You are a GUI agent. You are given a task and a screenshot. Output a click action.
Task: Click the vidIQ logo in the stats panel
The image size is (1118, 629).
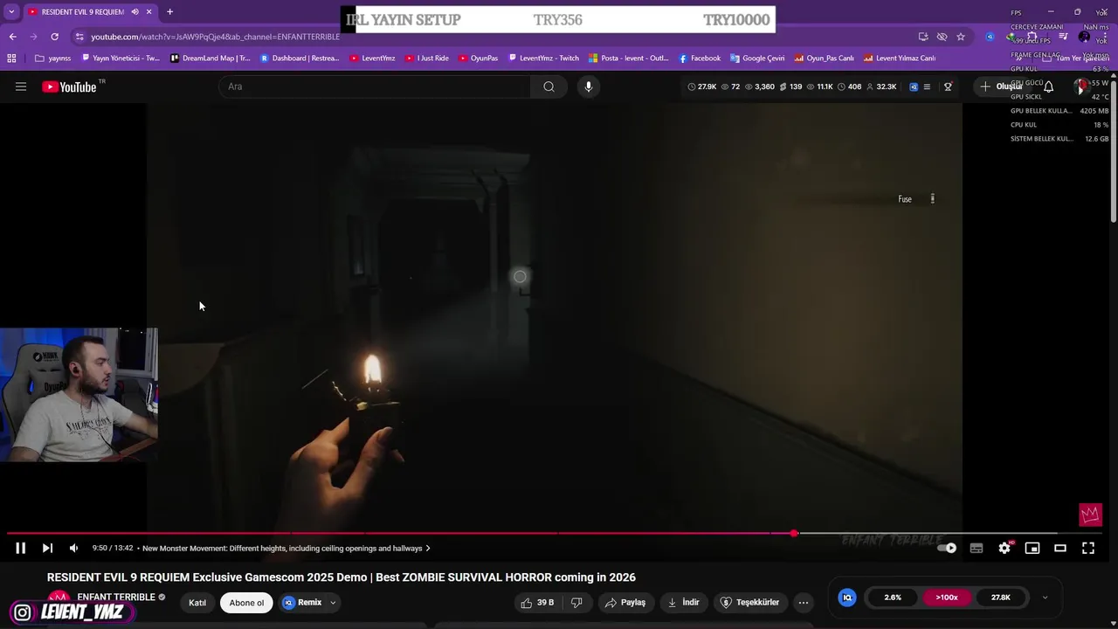point(846,598)
